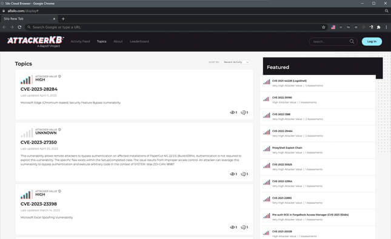Image resolution: width=391 pixels, height=239 pixels.
Task: Open topic CVE-2023-27350
Action: click(x=39, y=142)
